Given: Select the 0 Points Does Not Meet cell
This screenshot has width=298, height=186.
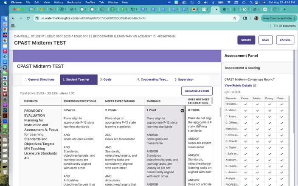Looking at the screenshot, I should (x=199, y=146).
